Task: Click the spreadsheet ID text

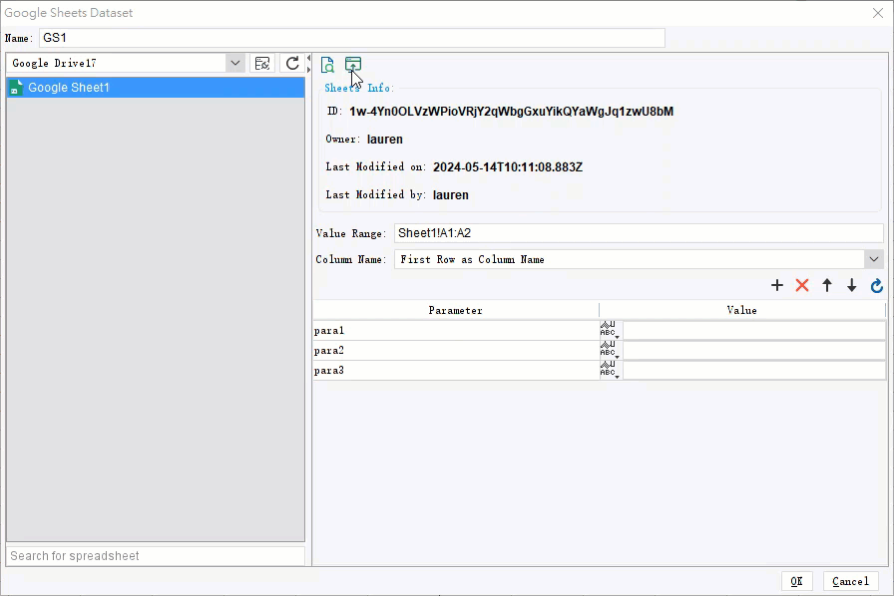Action: 512,111
